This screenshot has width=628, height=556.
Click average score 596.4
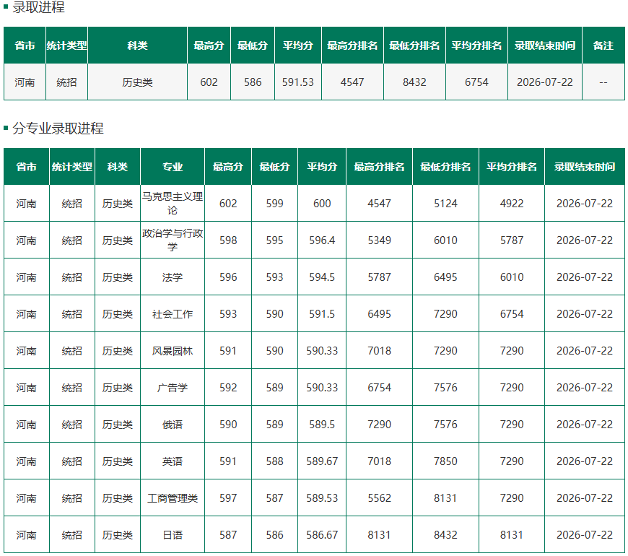pyautogui.click(x=322, y=240)
